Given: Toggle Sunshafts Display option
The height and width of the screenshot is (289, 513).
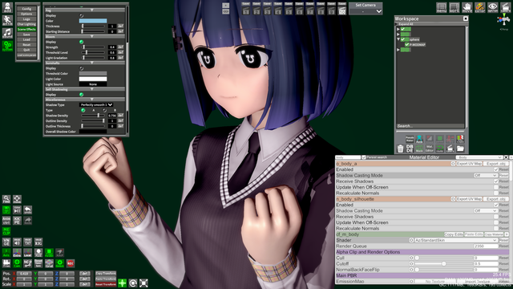Looking at the screenshot, I should click(82, 68).
